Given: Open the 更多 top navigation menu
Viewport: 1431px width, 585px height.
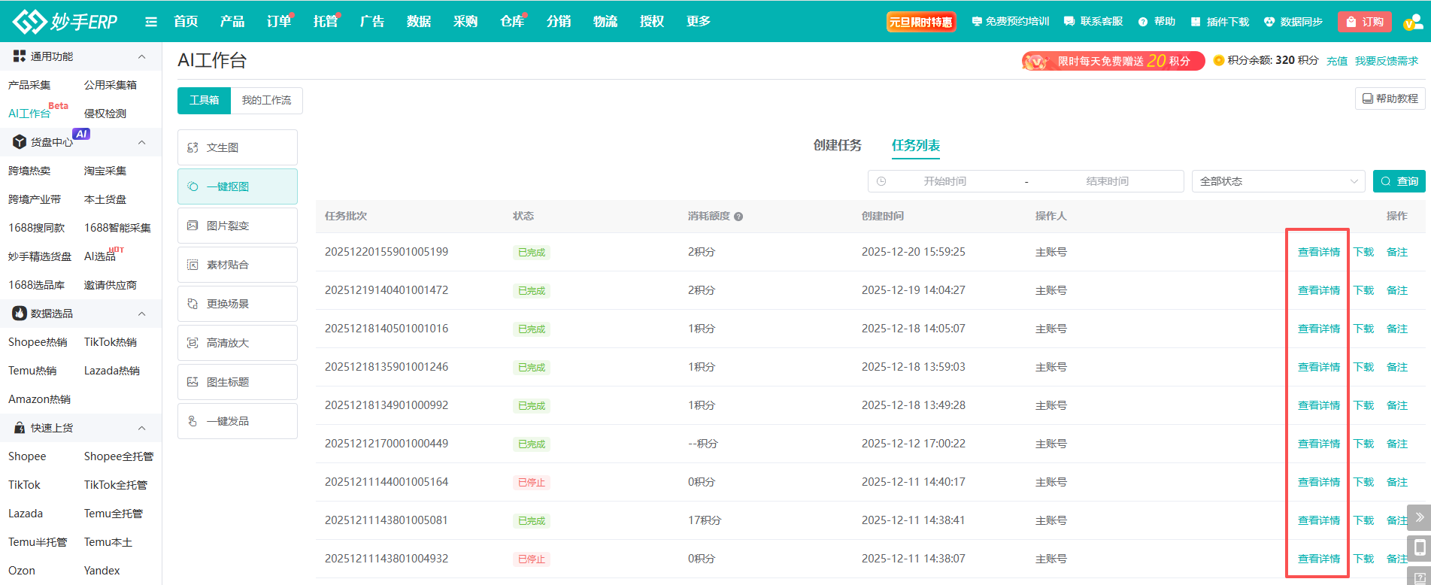Looking at the screenshot, I should click(x=698, y=22).
